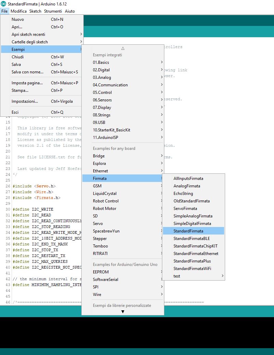Open the StandardFirmataBLE example
274x355 pixels.
click(x=194, y=238)
